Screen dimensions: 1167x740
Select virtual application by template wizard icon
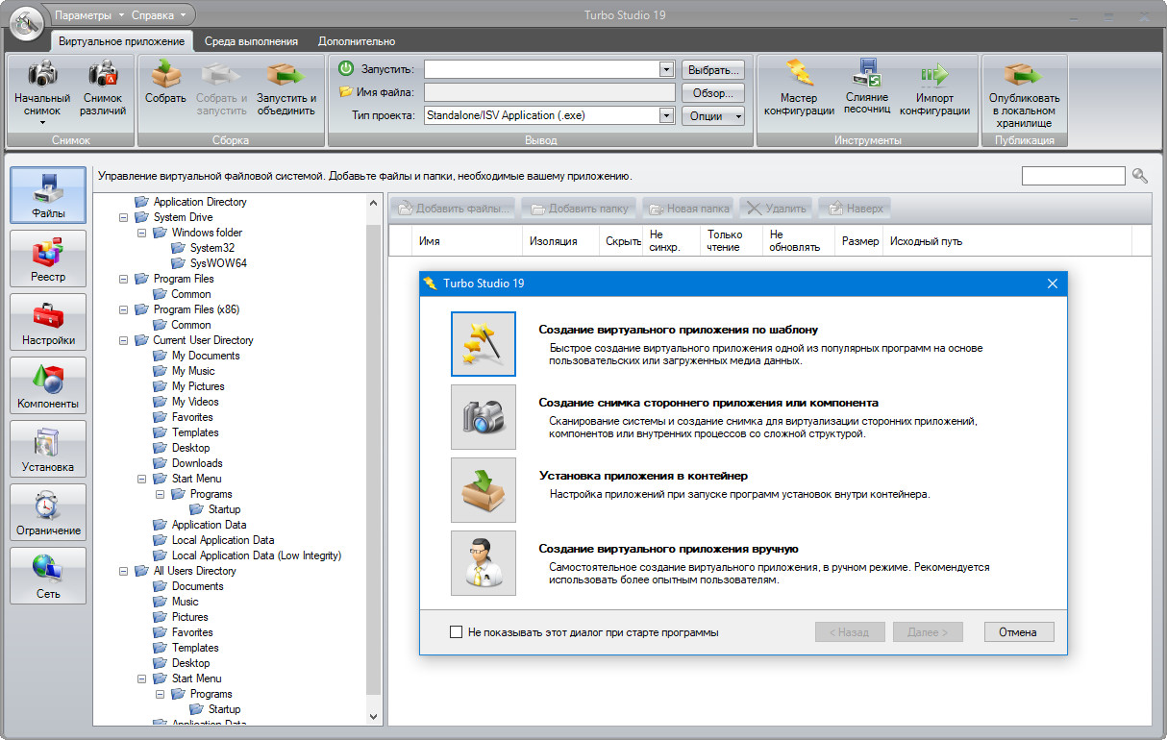pyautogui.click(x=483, y=343)
